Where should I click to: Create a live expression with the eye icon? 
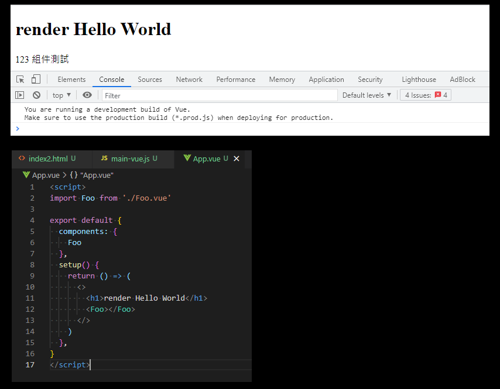point(87,95)
